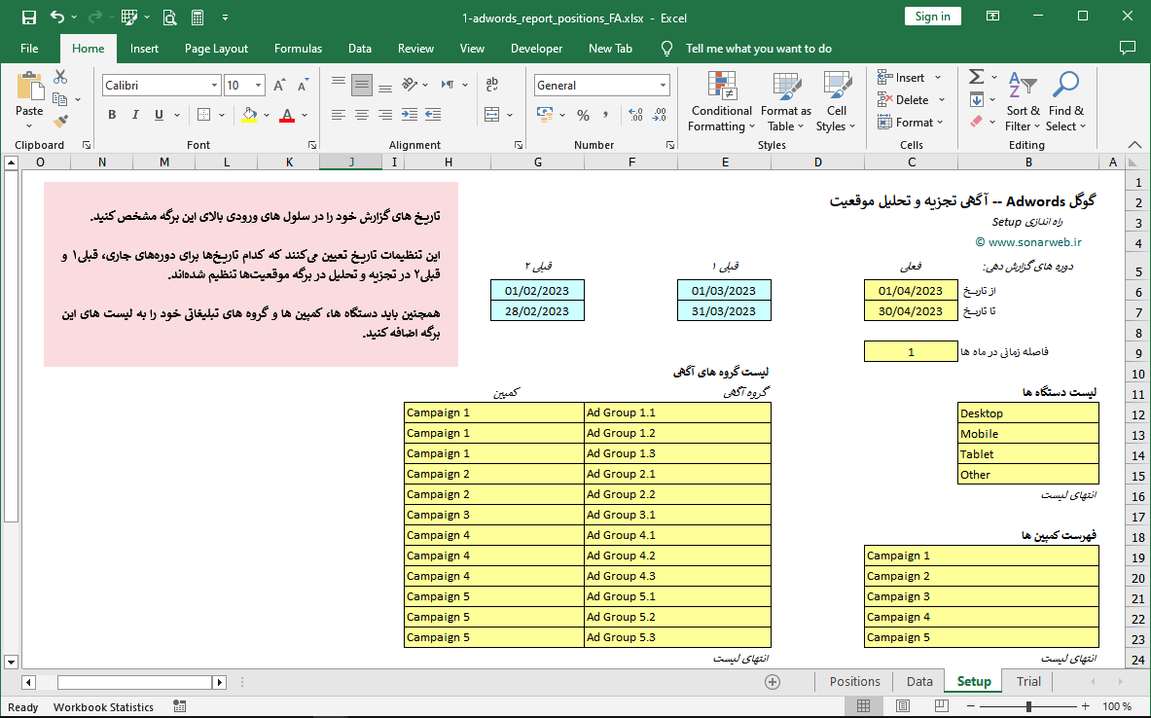Expand the Font Color dropdown arrow

click(305, 115)
